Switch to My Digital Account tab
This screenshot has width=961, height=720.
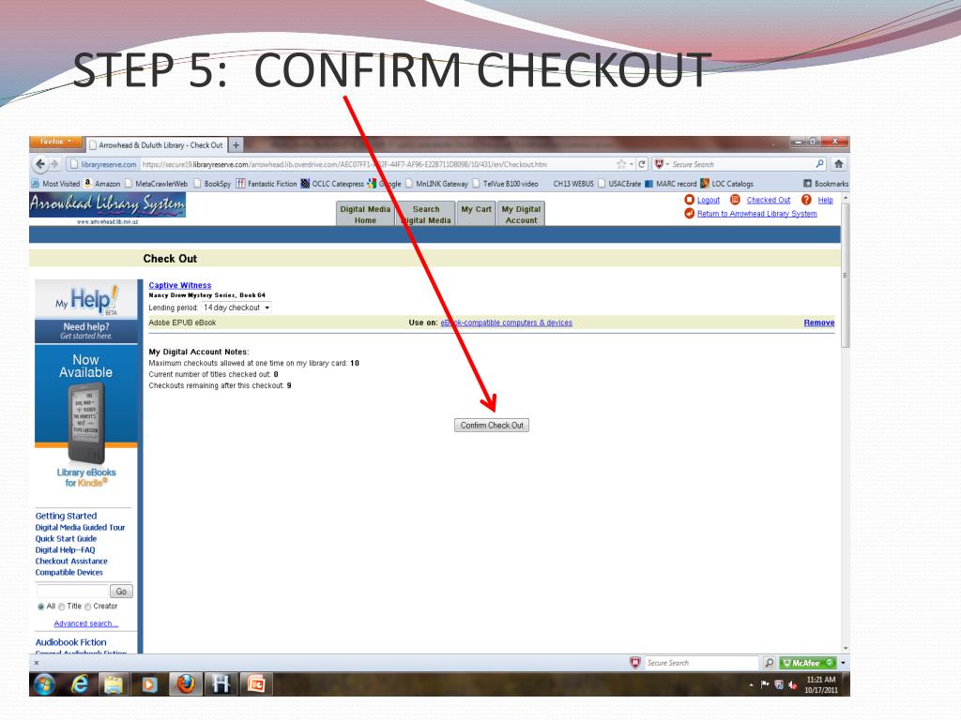coord(521,215)
